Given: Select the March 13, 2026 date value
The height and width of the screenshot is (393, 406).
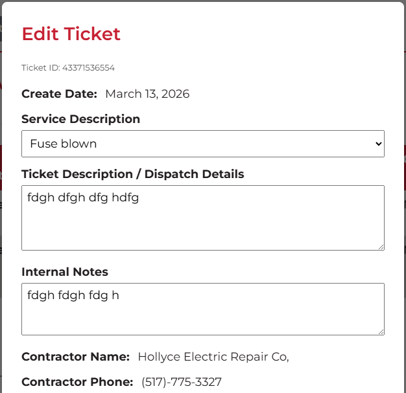Looking at the screenshot, I should (147, 94).
